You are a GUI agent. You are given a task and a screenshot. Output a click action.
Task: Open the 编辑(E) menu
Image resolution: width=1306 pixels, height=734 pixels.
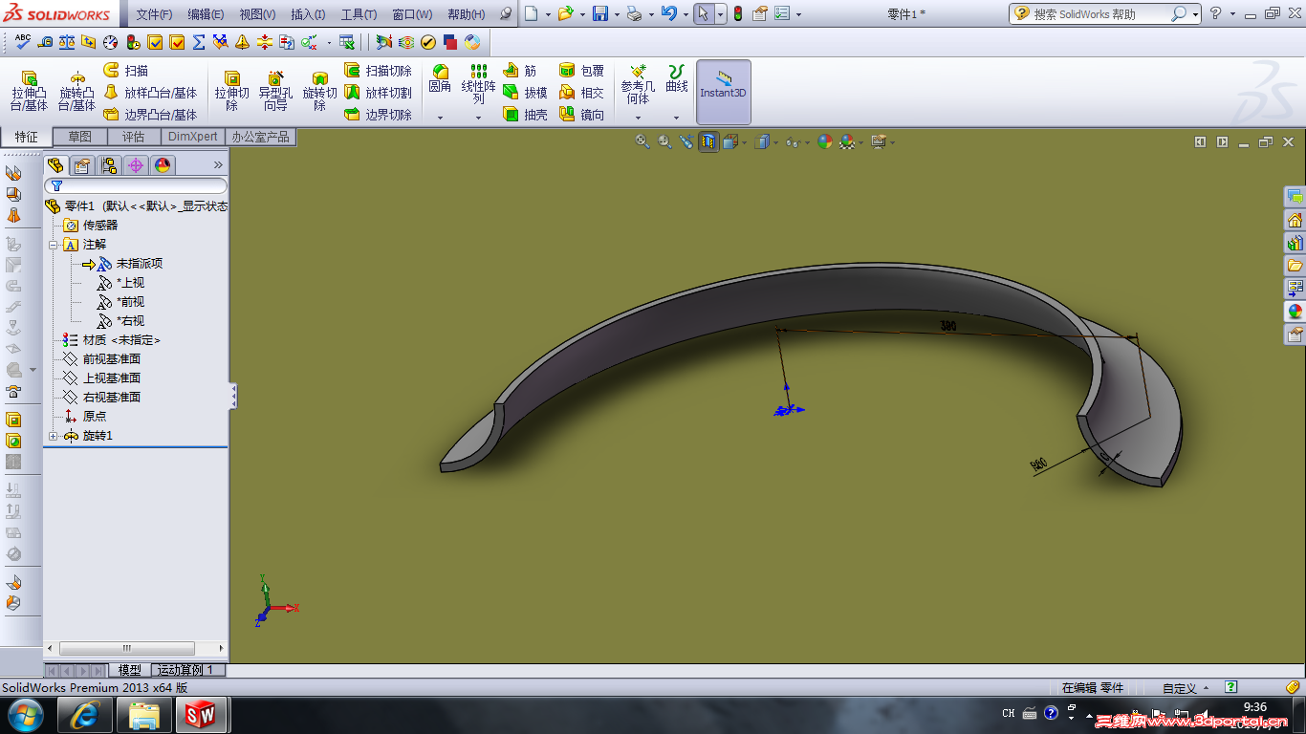point(206,14)
